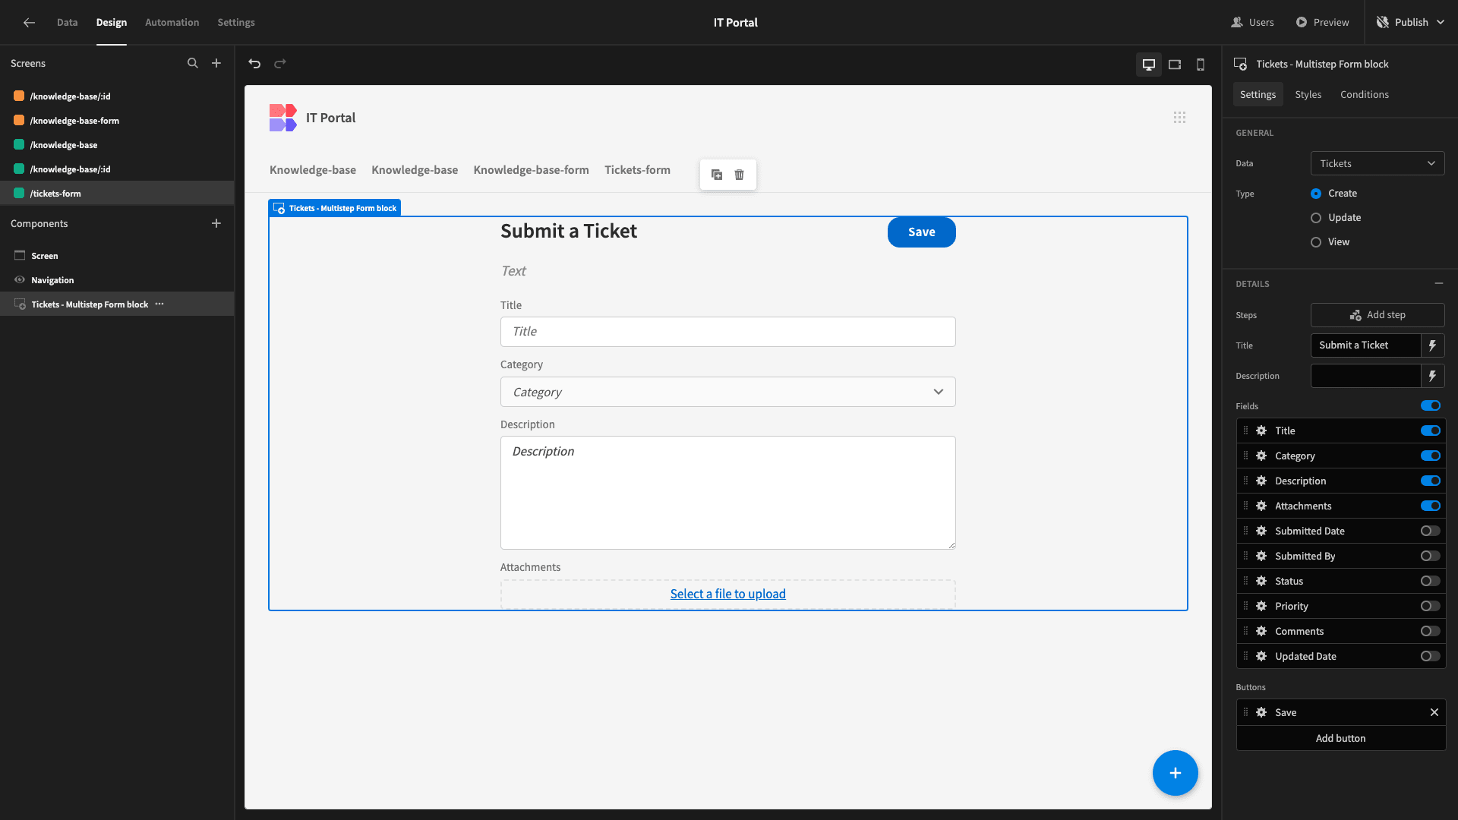Open the Tickets data dropdown

click(1378, 163)
